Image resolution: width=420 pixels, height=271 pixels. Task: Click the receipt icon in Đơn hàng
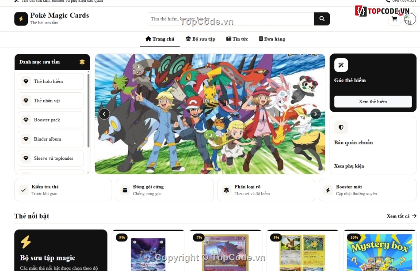(x=261, y=39)
